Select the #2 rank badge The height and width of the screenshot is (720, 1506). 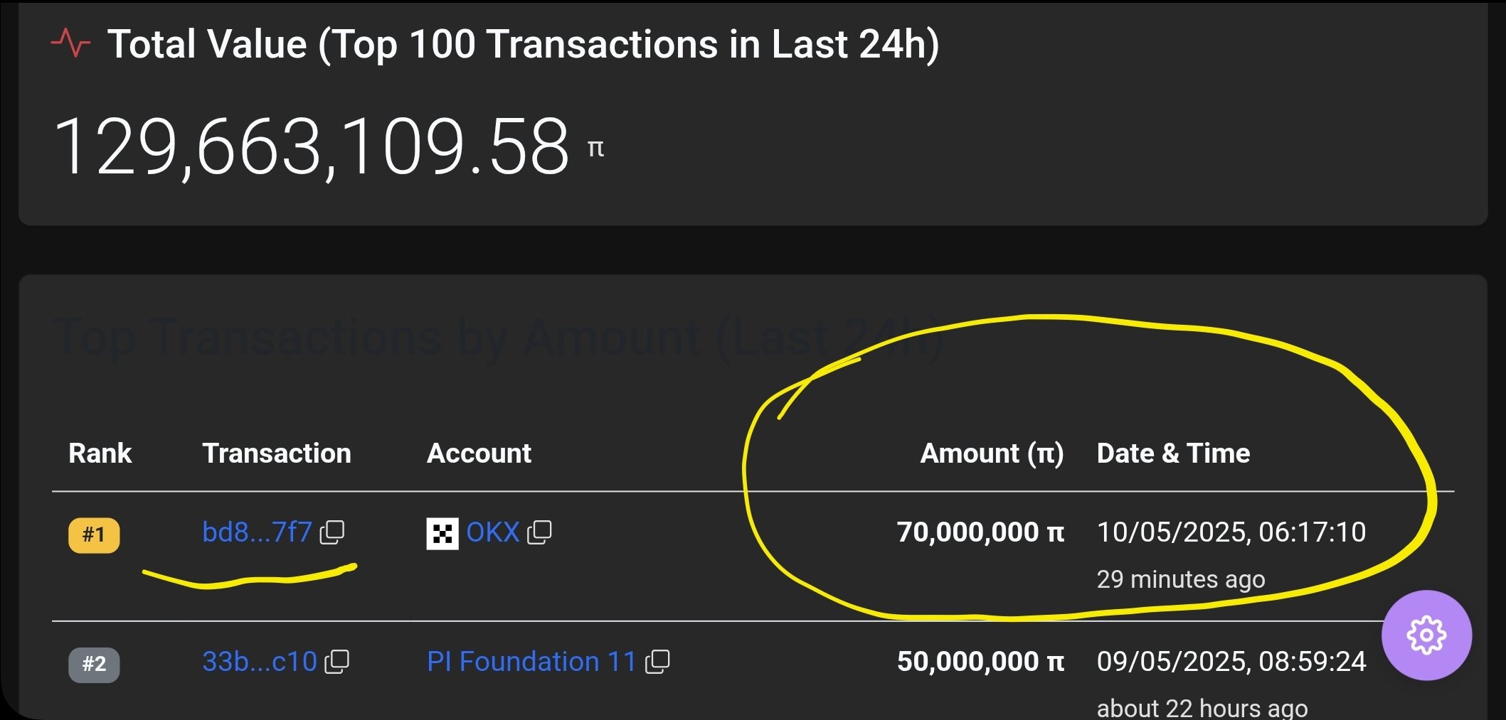tap(94, 665)
